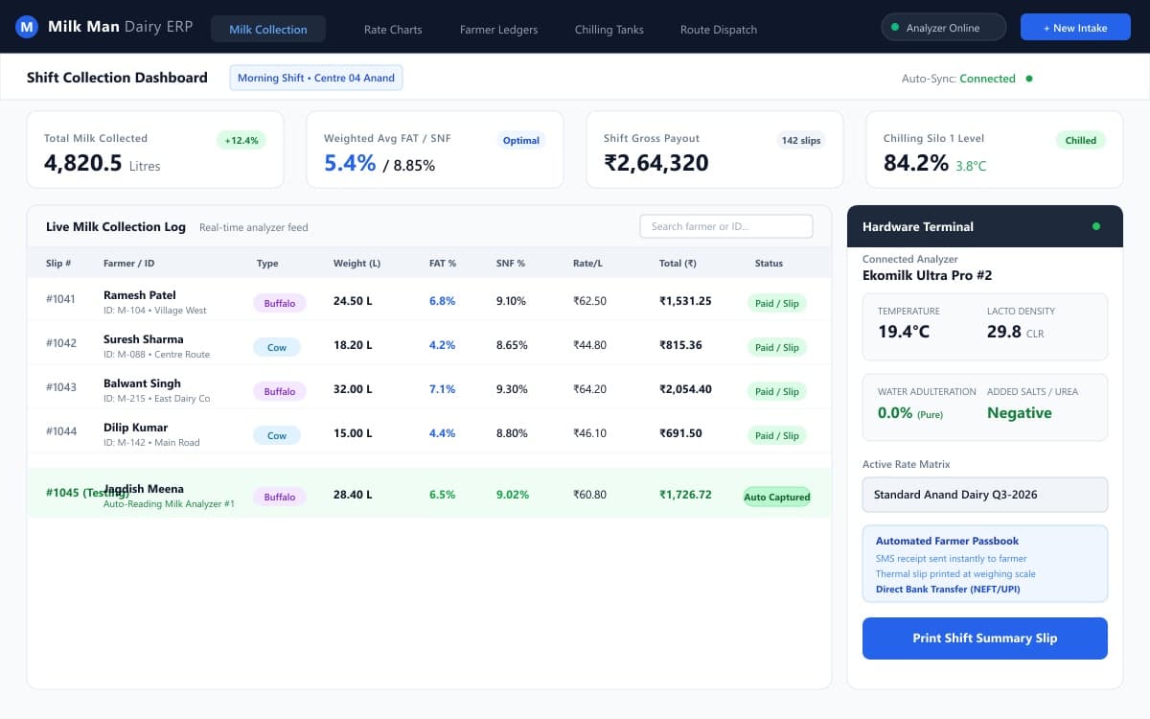
Task: Click Lacto Density 29.8 CLR value
Action: click(x=1015, y=332)
